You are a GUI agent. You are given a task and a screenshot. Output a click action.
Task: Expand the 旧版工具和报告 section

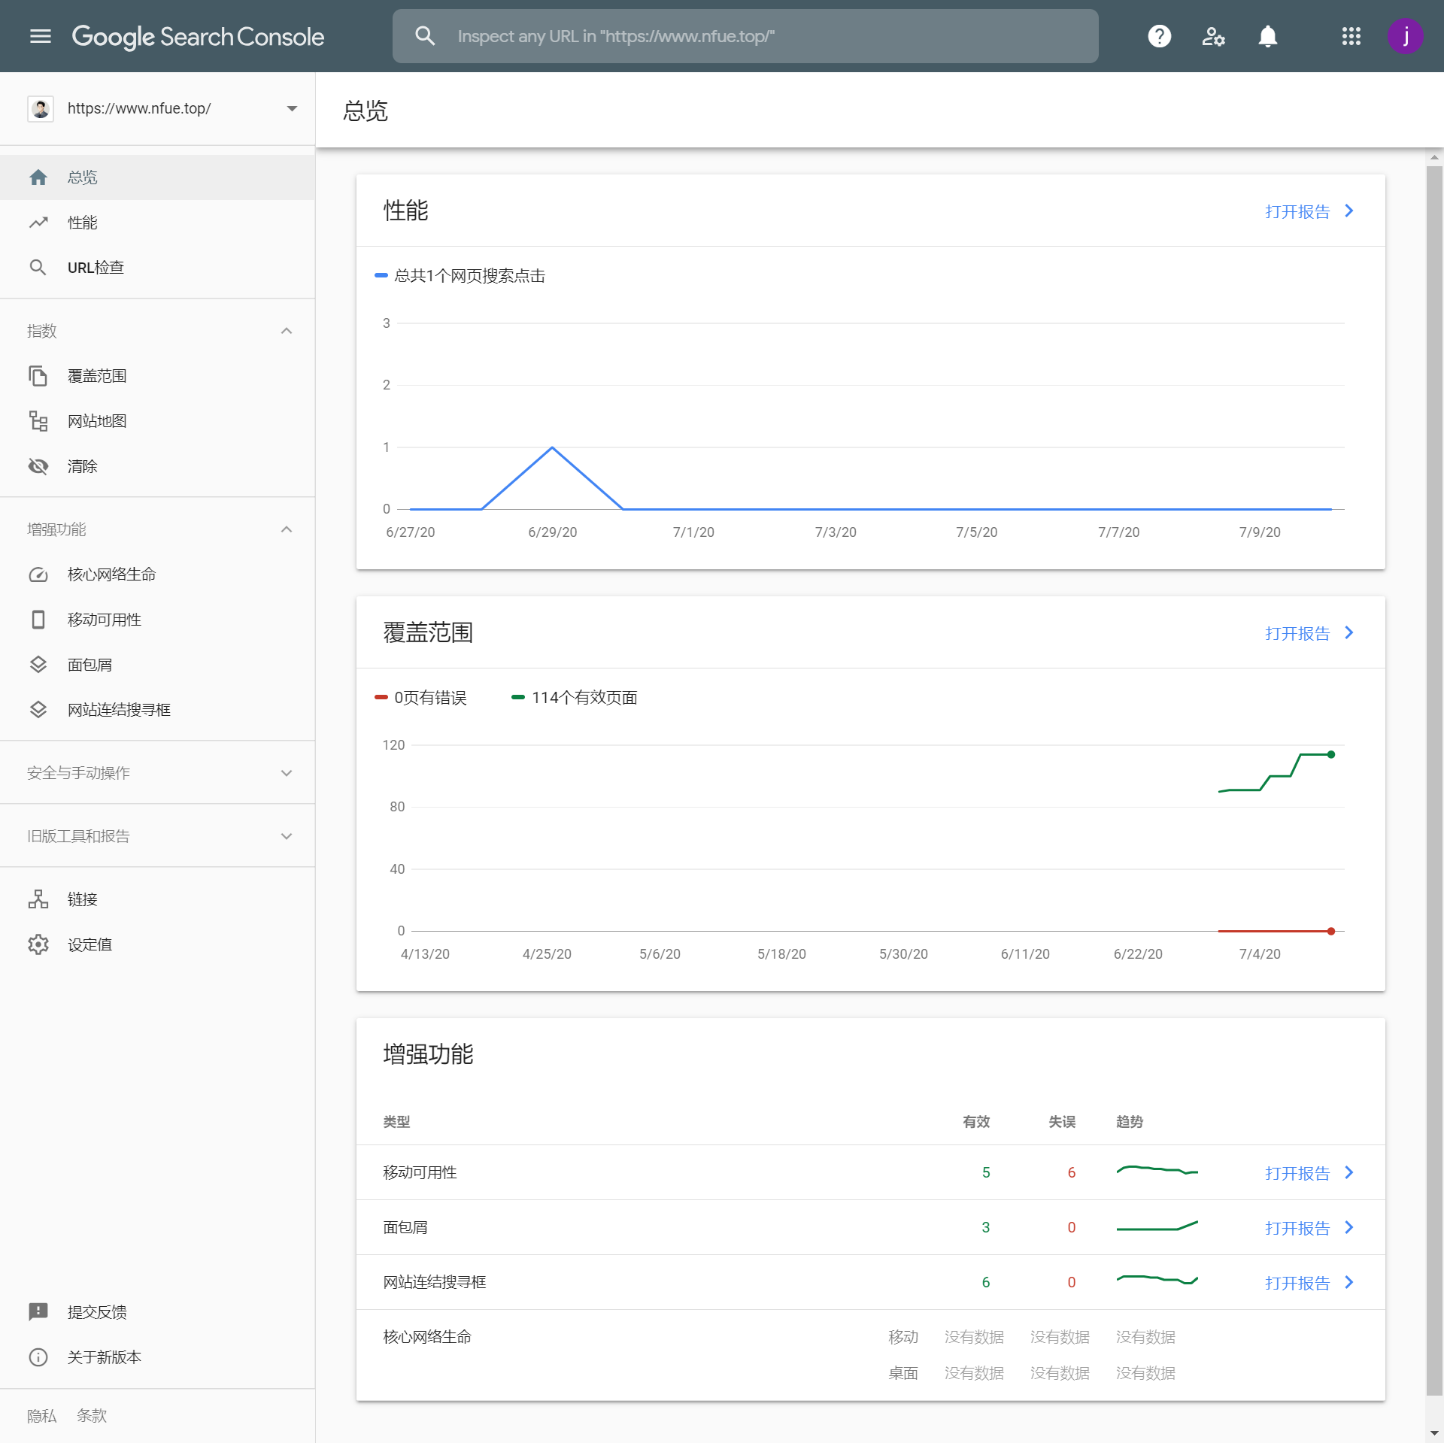pyautogui.click(x=287, y=836)
